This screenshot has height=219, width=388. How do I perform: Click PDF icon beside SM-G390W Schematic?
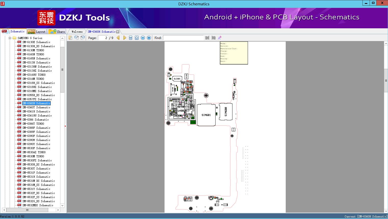click(x=19, y=140)
